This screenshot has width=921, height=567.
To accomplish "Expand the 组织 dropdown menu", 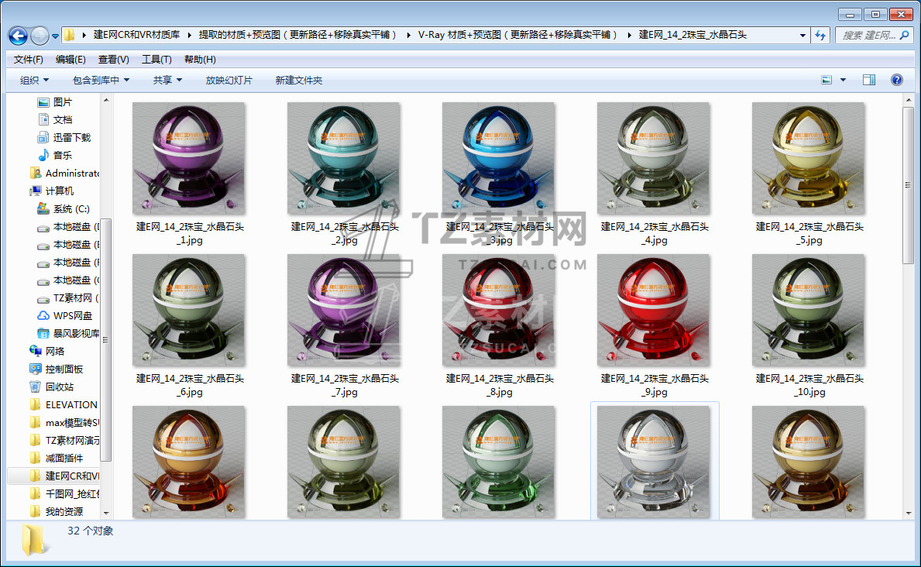I will point(34,80).
